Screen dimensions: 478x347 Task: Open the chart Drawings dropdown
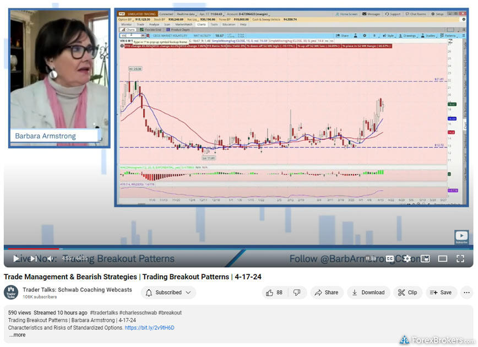408,36
